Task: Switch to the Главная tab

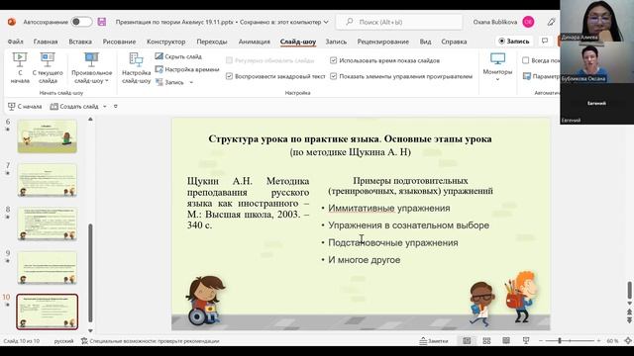Action: click(x=46, y=42)
